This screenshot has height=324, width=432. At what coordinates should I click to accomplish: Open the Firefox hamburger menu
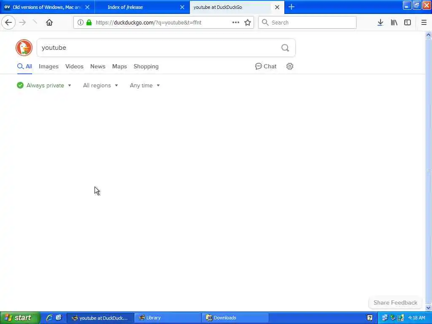click(424, 23)
